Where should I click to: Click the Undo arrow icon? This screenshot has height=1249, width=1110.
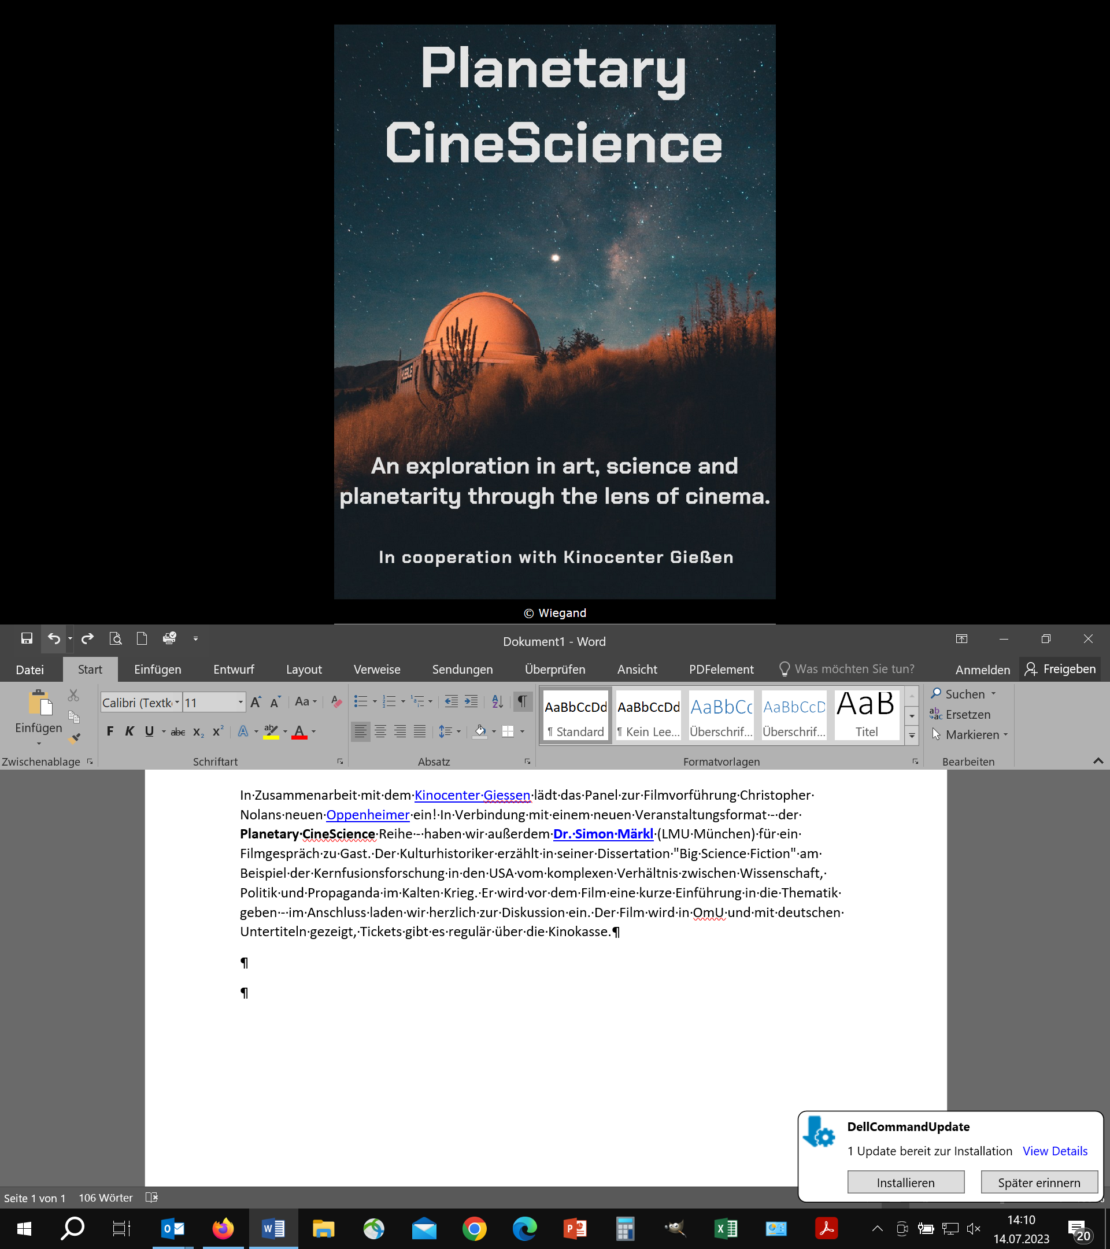[54, 638]
